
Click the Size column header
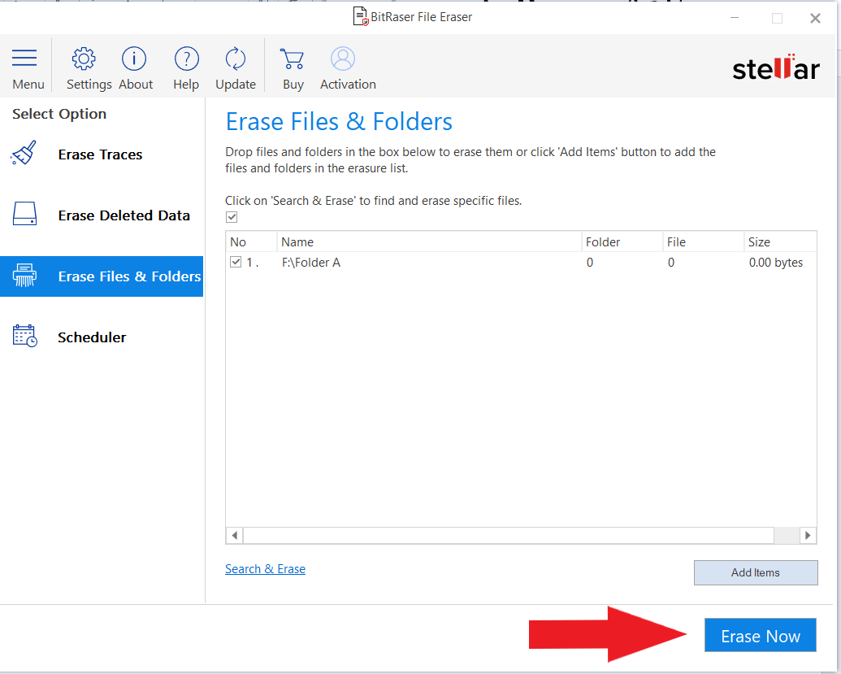pyautogui.click(x=780, y=242)
